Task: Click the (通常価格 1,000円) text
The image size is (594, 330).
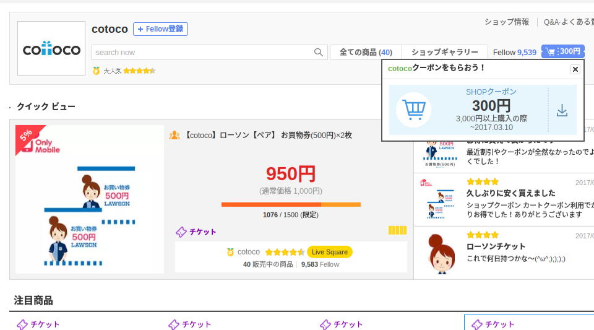Action: pos(291,191)
